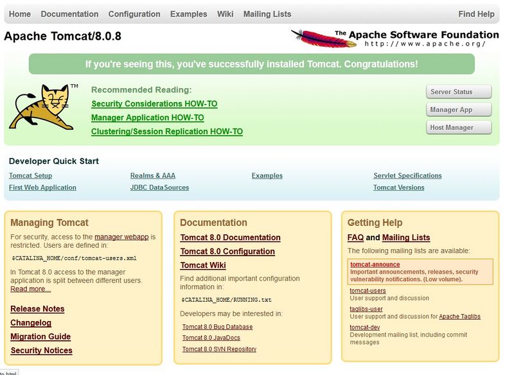Click the Tomcat Setup link
514x375 pixels.
(x=30, y=175)
